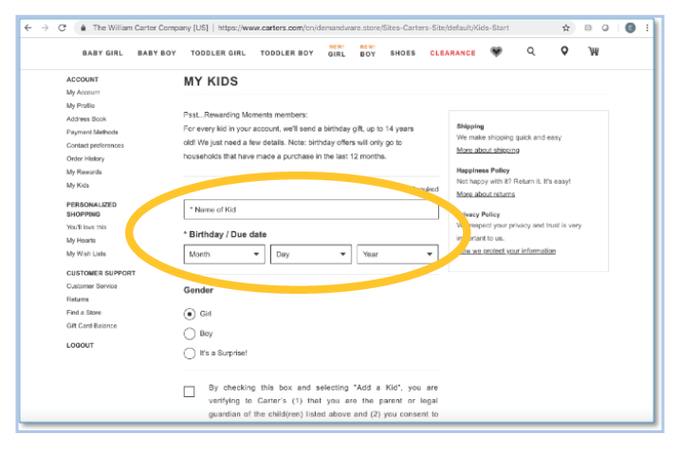The height and width of the screenshot is (453, 680).
Task: Check the parent consent checkbox
Action: click(190, 390)
